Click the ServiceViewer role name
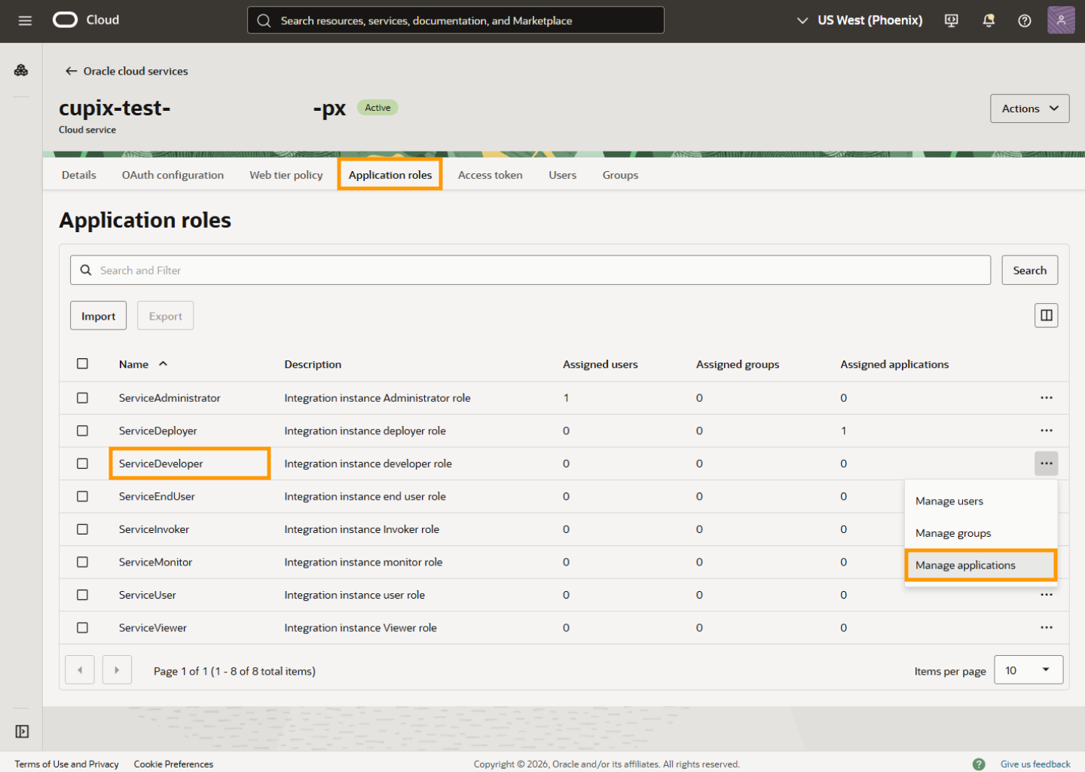The height and width of the screenshot is (772, 1085). [153, 627]
